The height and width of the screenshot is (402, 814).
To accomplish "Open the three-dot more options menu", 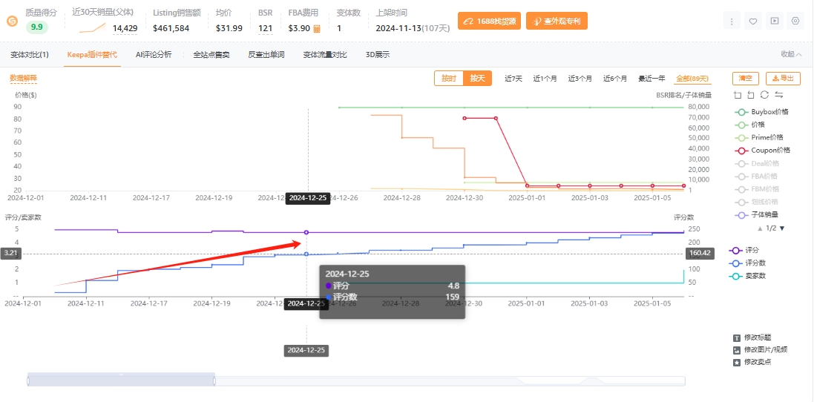I will [x=732, y=22].
